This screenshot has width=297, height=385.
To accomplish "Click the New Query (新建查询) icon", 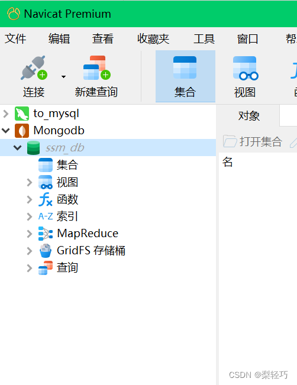I will (x=97, y=68).
